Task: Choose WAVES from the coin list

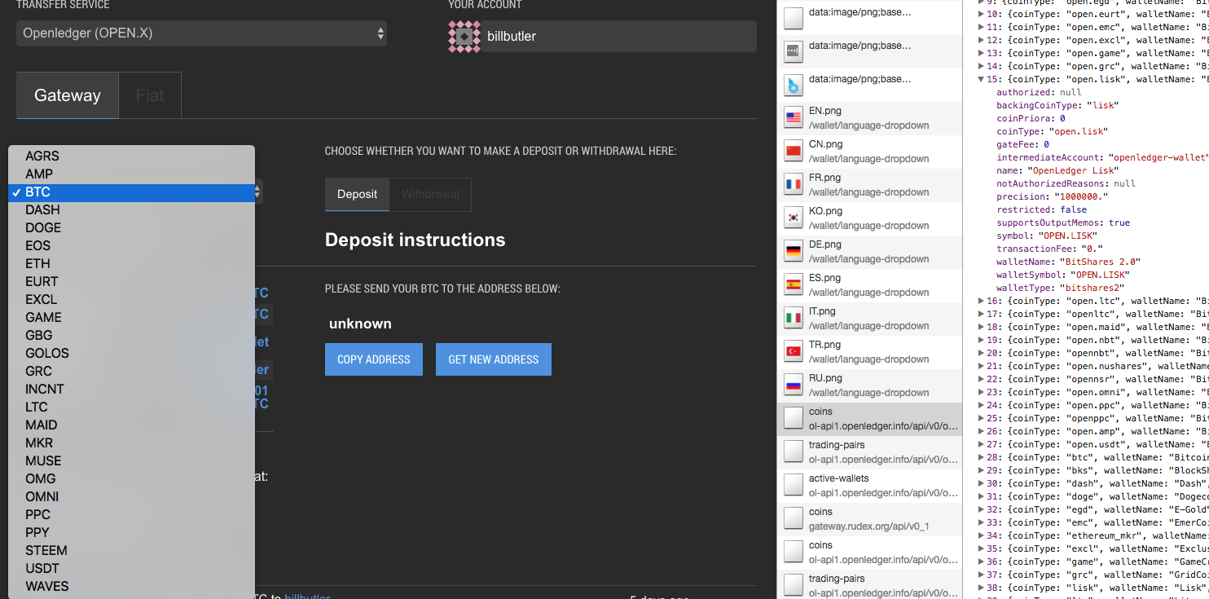Action: (x=131, y=586)
